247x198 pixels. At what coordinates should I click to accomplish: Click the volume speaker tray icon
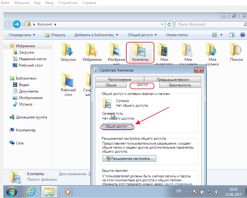[217, 192]
